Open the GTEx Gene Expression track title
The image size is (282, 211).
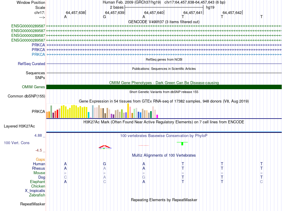coord(164,101)
